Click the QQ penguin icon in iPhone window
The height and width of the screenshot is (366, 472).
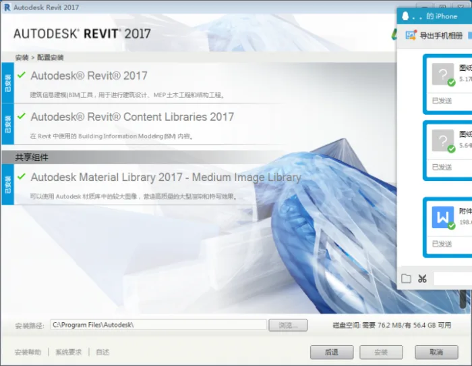[405, 16]
